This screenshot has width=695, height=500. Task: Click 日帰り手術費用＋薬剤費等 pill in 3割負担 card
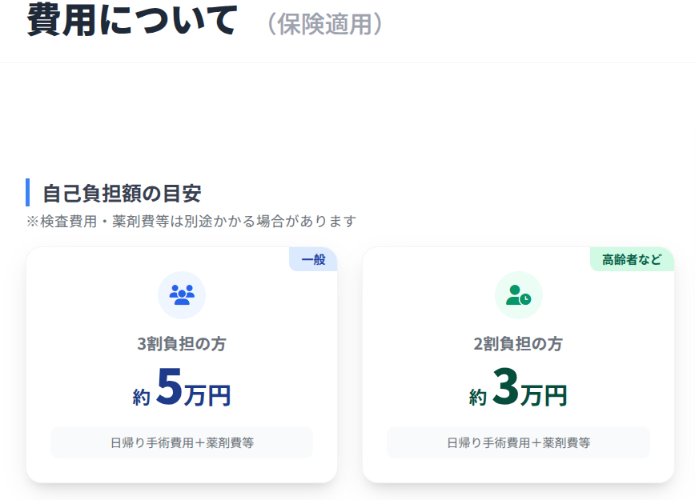tap(182, 442)
